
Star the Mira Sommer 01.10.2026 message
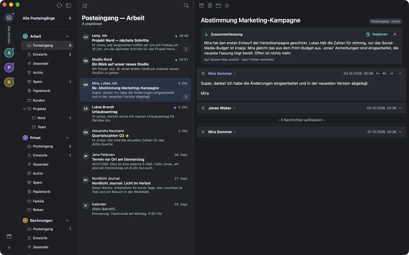click(x=203, y=132)
